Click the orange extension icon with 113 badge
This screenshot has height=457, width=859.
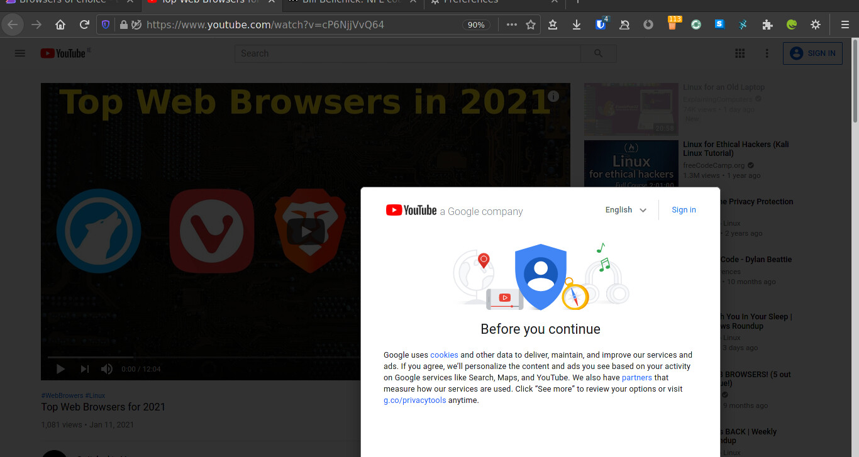point(673,24)
